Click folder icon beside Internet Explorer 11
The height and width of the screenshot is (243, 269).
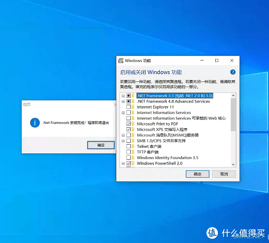tap(133, 107)
